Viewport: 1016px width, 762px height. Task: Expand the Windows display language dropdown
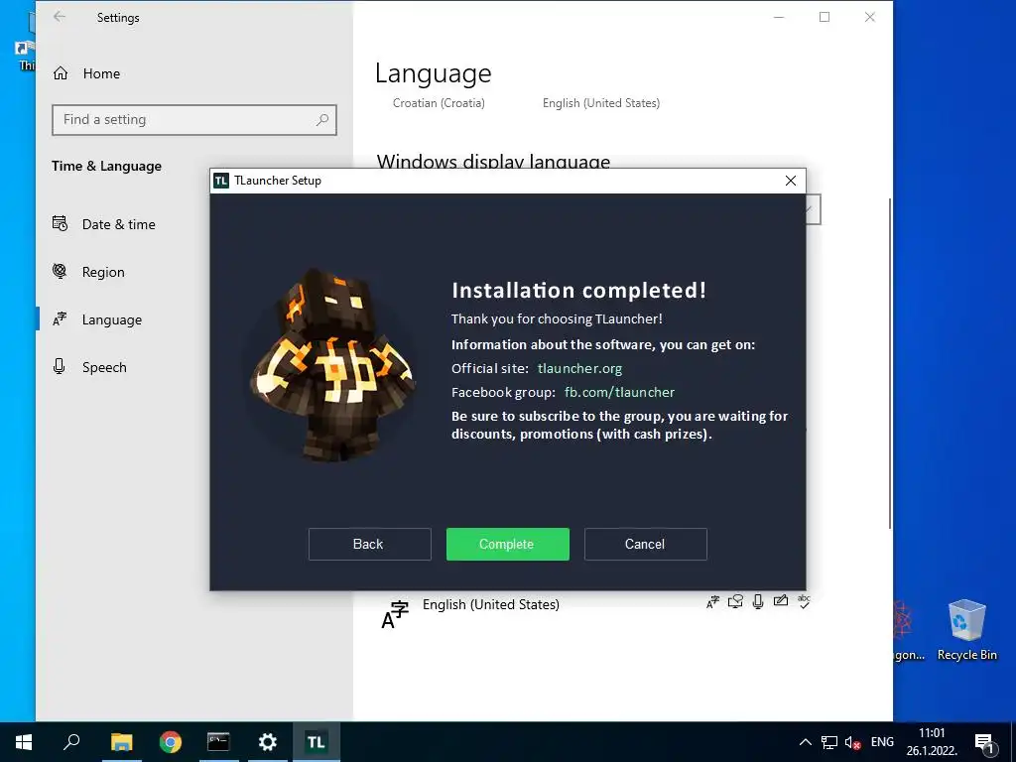point(813,209)
